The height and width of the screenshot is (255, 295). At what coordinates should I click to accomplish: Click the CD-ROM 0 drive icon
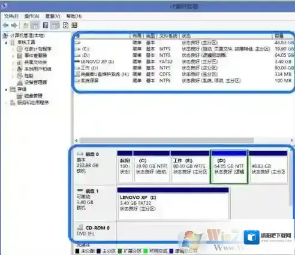coord(80,227)
